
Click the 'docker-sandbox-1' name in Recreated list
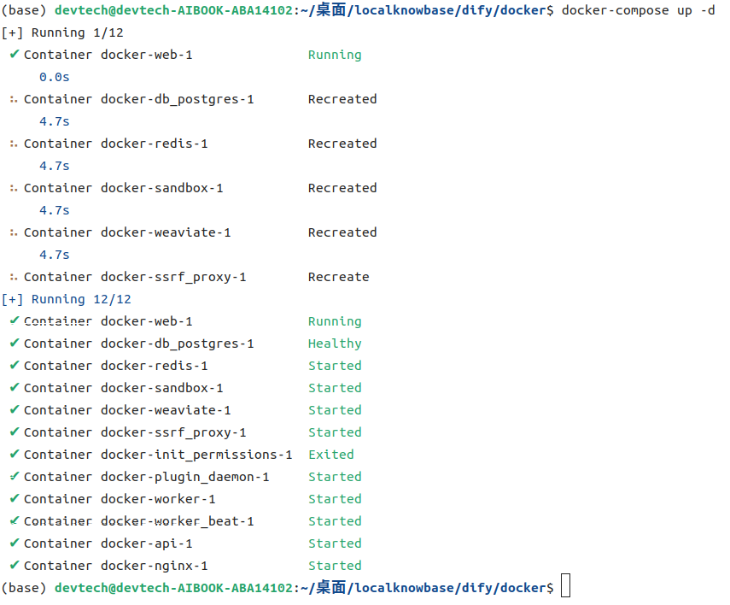click(161, 188)
